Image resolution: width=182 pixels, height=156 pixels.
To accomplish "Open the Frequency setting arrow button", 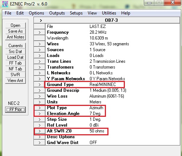I will click(x=39, y=32).
